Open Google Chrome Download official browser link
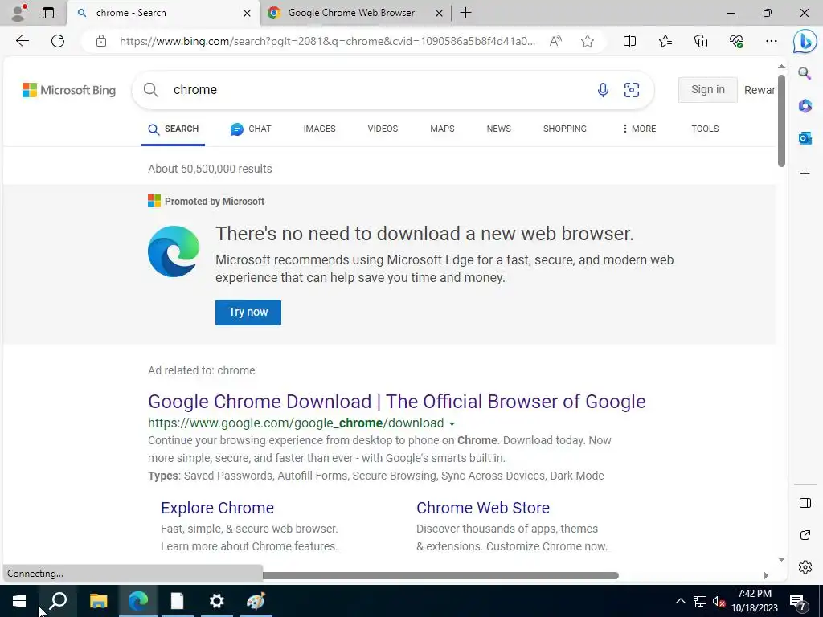823x617 pixels. coord(397,402)
